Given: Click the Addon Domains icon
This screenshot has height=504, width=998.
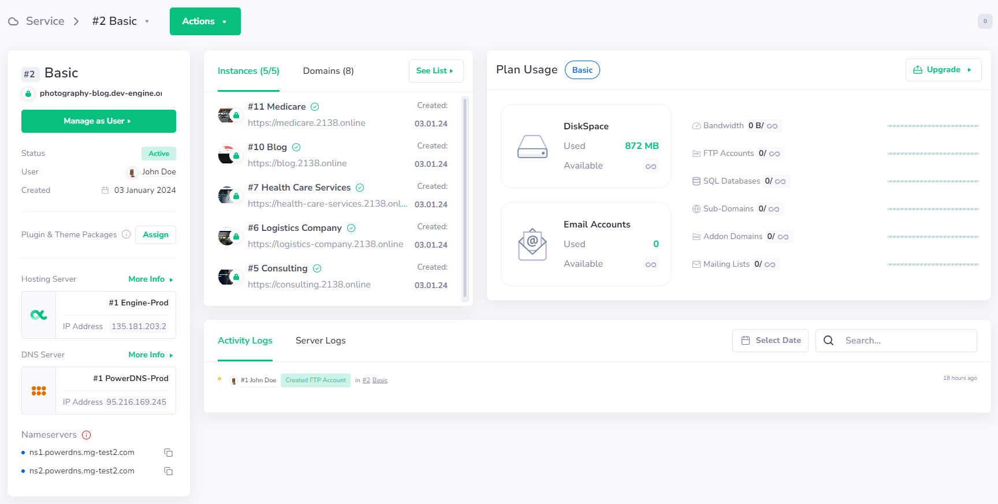Looking at the screenshot, I should [697, 237].
